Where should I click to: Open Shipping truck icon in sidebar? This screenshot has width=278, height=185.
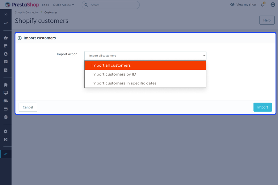[6, 101]
